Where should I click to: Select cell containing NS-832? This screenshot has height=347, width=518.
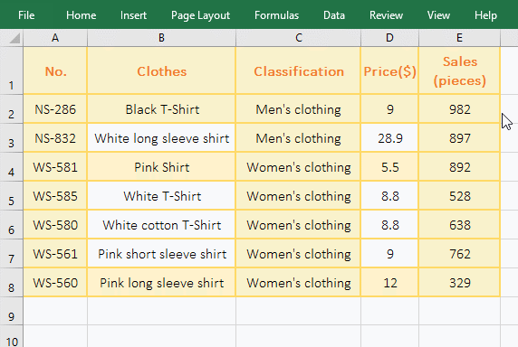click(55, 138)
